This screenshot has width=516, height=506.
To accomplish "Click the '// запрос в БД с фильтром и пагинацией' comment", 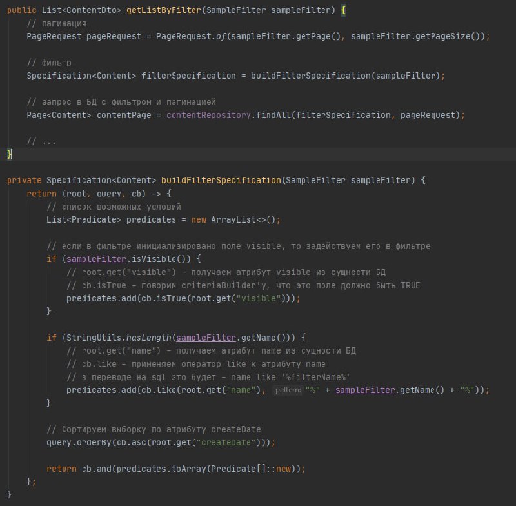I will pyautogui.click(x=121, y=102).
